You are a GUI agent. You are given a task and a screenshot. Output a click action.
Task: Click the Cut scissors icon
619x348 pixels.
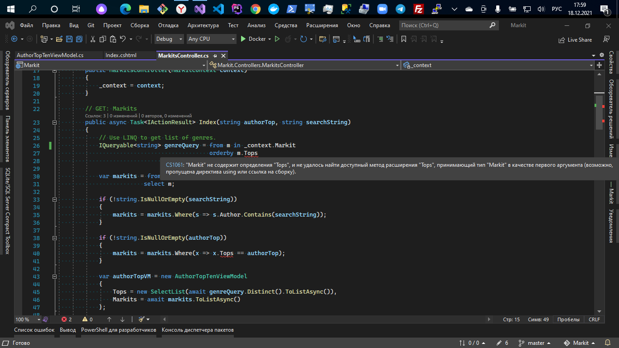click(93, 39)
